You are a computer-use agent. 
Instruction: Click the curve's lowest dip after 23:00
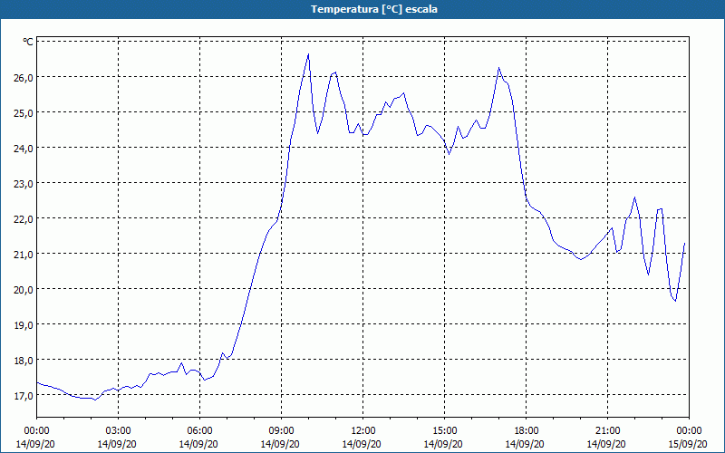tap(675, 301)
